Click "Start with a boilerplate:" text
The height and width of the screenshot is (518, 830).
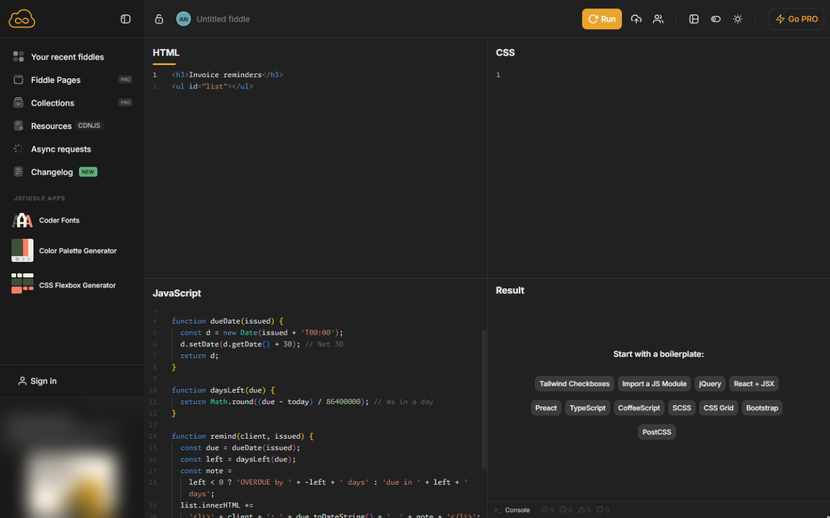pos(658,354)
